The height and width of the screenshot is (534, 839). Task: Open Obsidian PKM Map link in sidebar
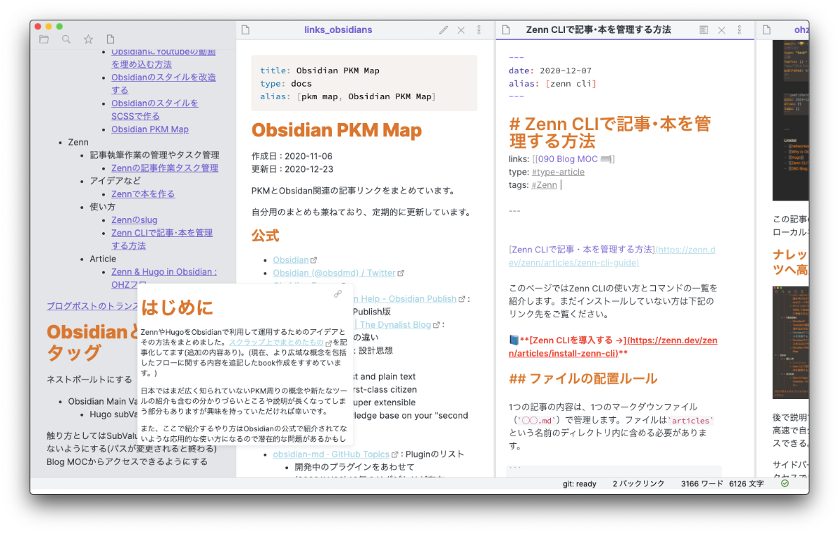(150, 129)
